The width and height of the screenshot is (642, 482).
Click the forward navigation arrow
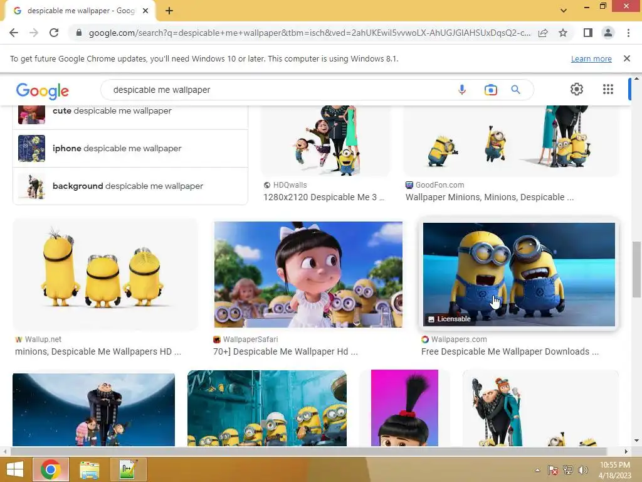point(34,33)
